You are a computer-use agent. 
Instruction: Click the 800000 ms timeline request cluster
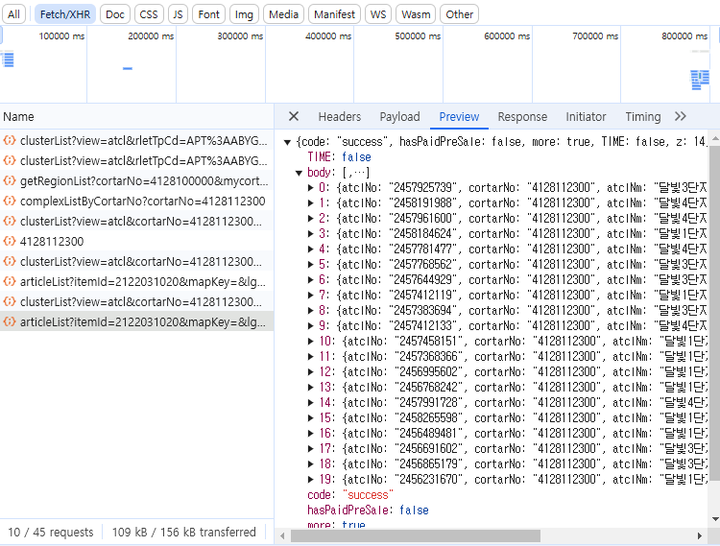700,80
